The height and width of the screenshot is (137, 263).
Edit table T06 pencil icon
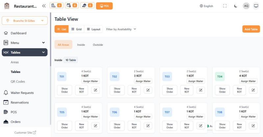(148, 126)
